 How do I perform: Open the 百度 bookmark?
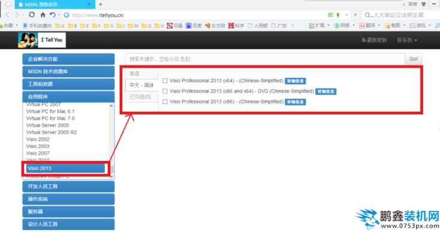194,26
